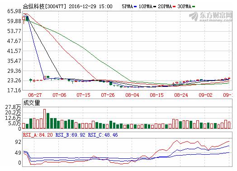
Task: Click the eastmoney watermark logo
Action: [x=211, y=17]
